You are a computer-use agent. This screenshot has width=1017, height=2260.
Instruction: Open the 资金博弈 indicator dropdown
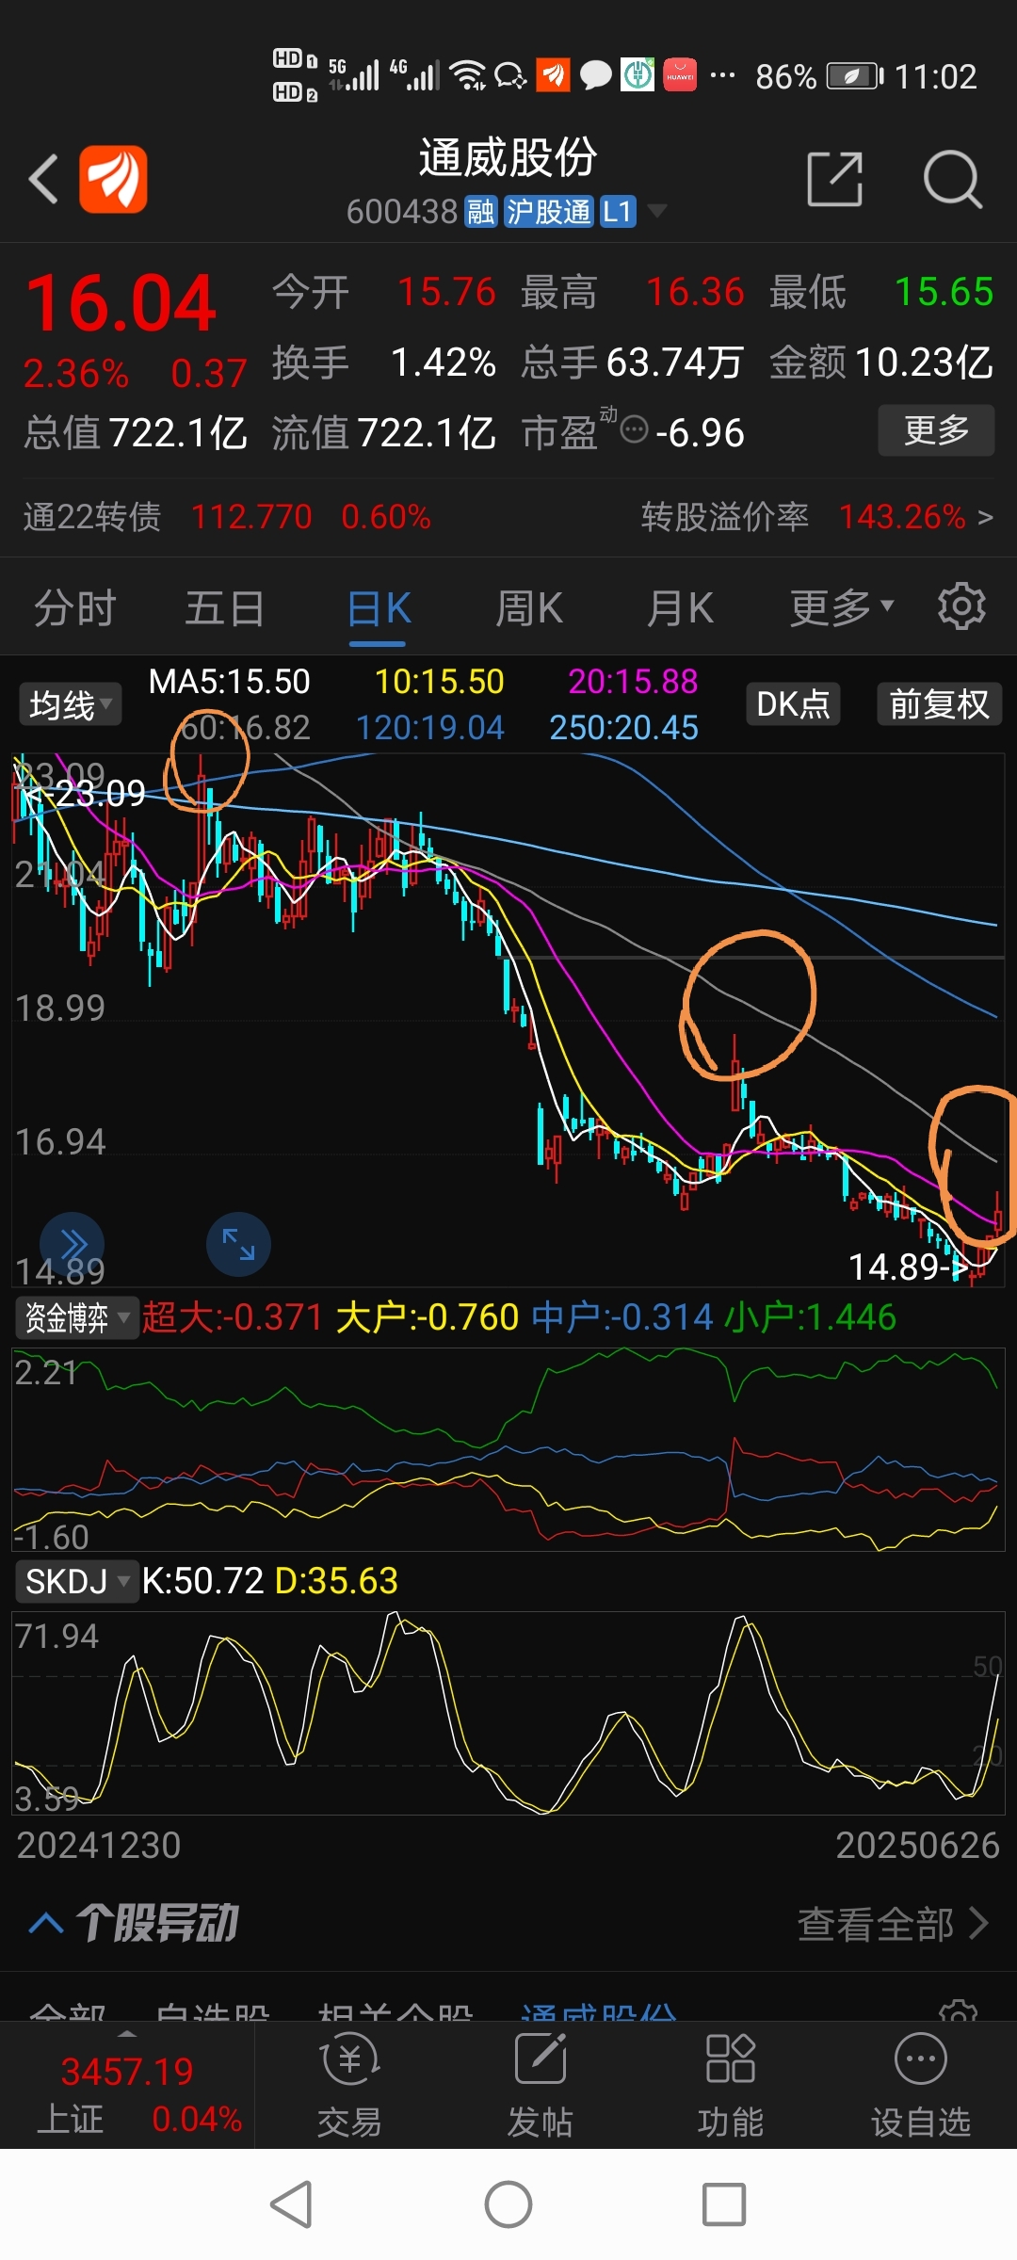(77, 1316)
